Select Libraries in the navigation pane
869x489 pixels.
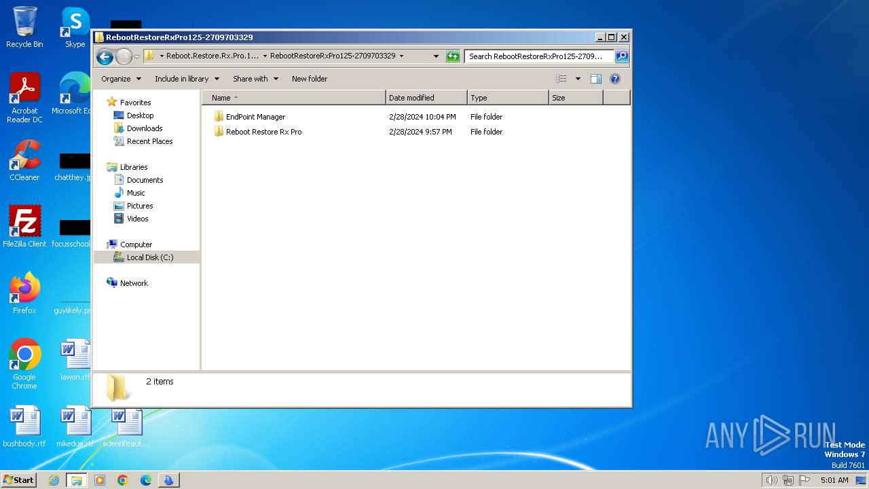134,167
